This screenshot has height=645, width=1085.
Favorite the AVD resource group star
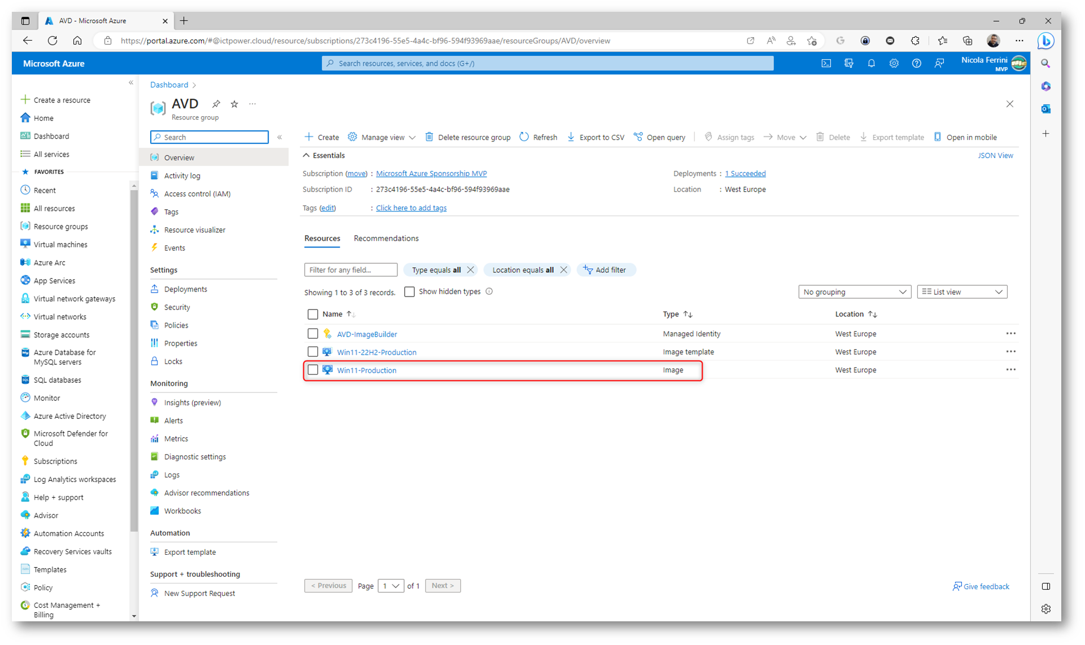(234, 104)
